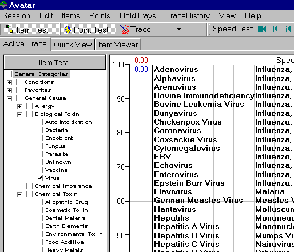Screen dimensions: 294x252
Task: Click the red Trace icon
Action: [x=125, y=30]
